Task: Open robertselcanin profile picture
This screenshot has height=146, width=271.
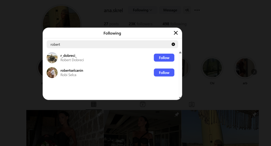Action: click(52, 73)
